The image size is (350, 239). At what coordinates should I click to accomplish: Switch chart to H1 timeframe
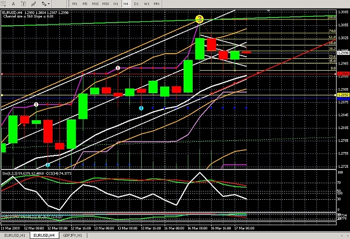pyautogui.click(x=115, y=4)
